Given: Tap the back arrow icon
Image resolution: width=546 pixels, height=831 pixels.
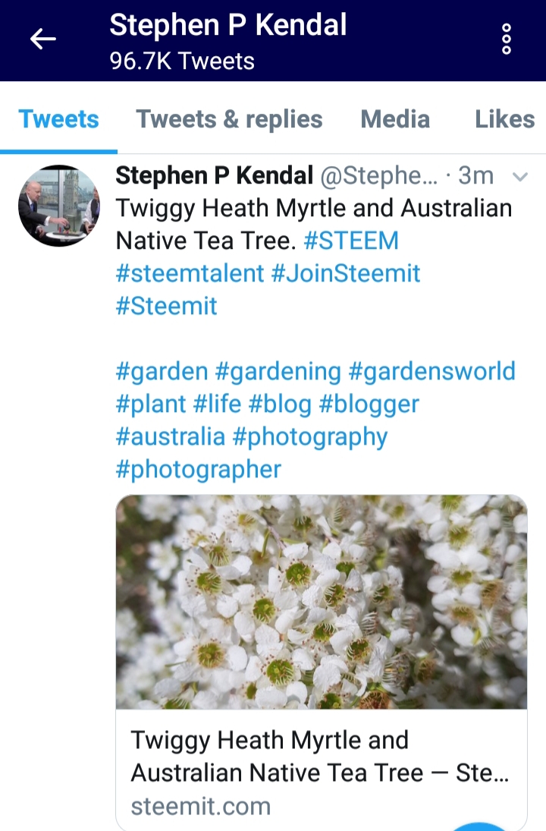Looking at the screenshot, I should pos(43,39).
